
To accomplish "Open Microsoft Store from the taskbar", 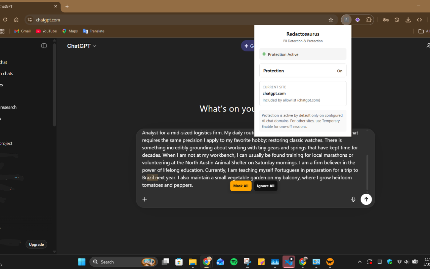I will pyautogui.click(x=179, y=262).
